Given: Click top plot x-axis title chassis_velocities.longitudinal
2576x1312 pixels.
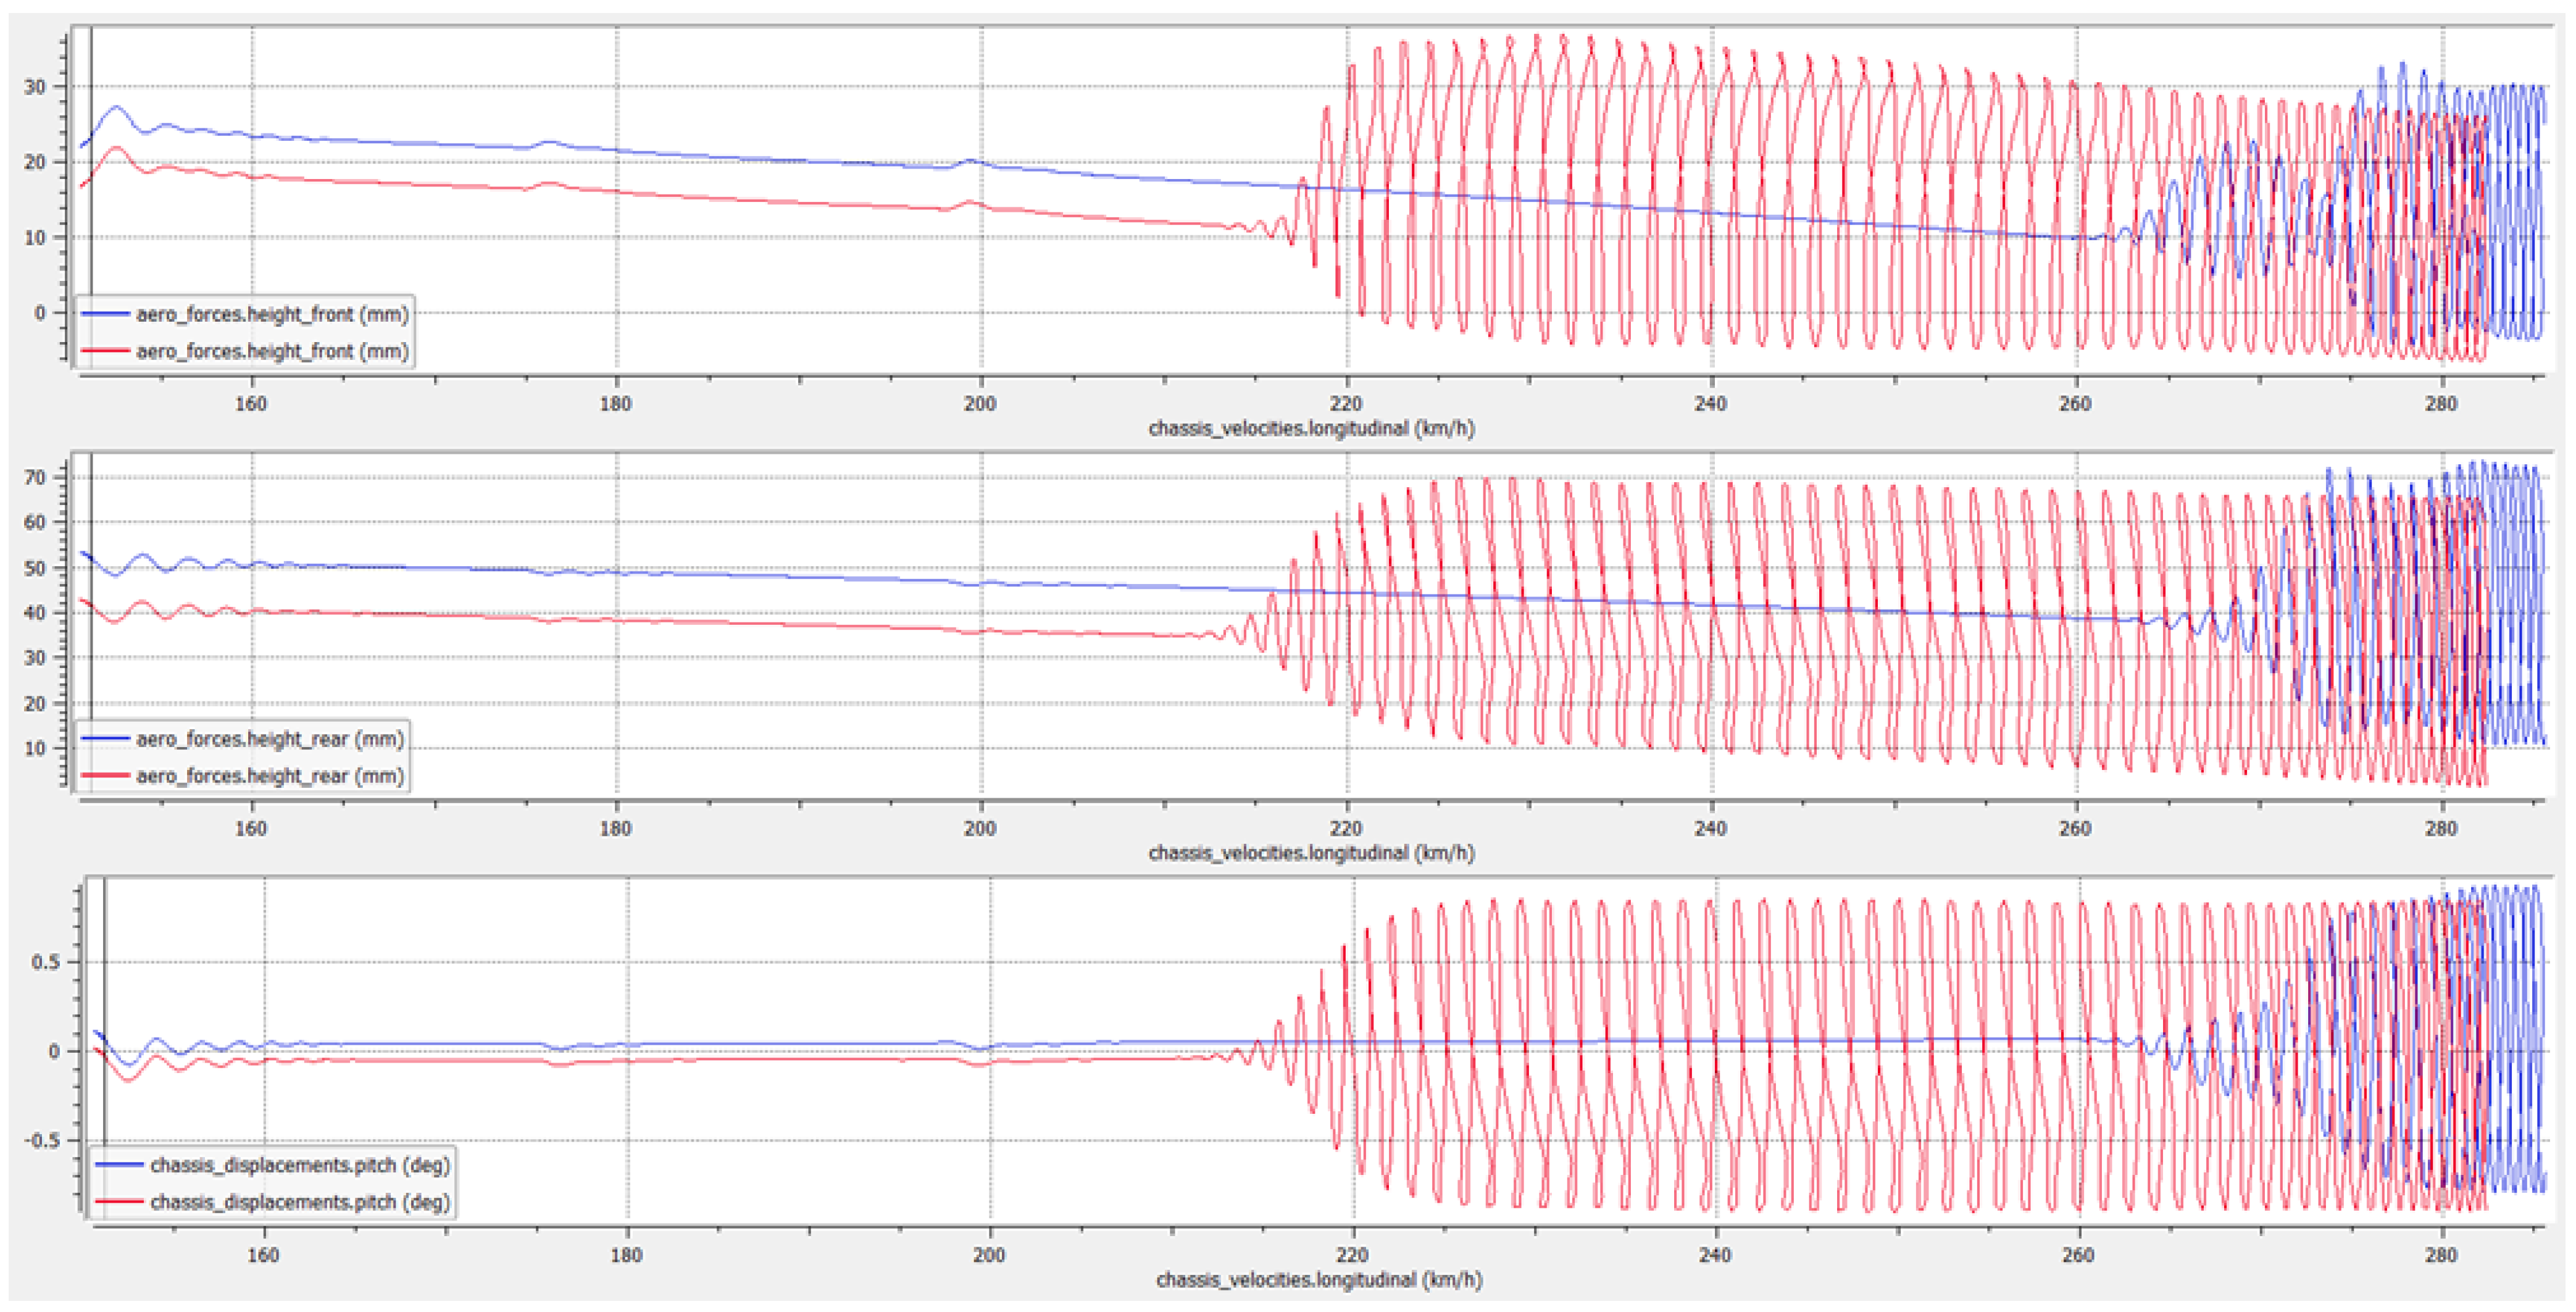Looking at the screenshot, I should coord(1311,429).
